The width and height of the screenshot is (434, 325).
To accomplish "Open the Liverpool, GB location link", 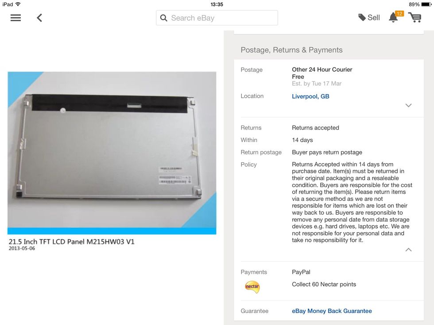I will [x=310, y=96].
